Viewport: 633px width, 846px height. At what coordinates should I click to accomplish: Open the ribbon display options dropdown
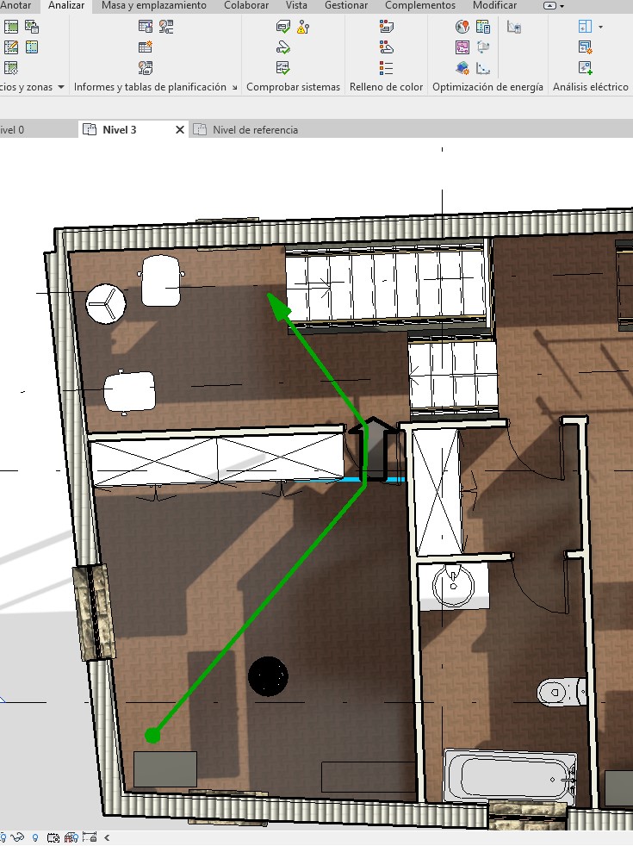555,5
